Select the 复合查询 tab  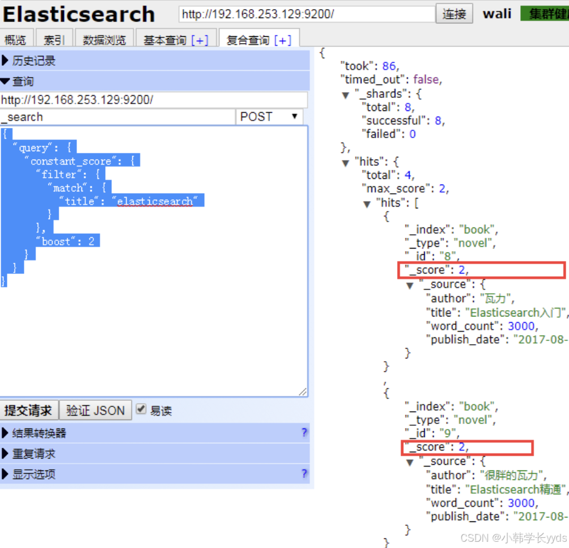pos(248,40)
